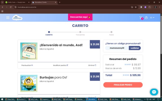Open the Chrome three-dot menu

click(159, 7)
